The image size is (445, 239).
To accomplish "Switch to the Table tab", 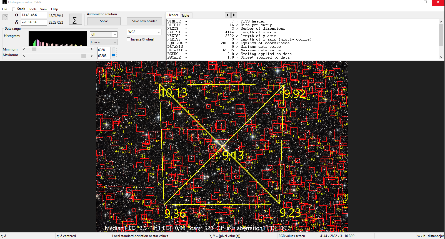I will pos(185,16).
